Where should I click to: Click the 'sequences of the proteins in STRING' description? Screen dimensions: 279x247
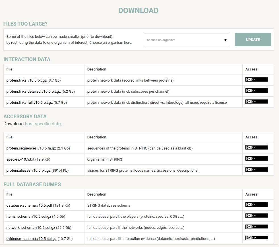click(x=140, y=148)
